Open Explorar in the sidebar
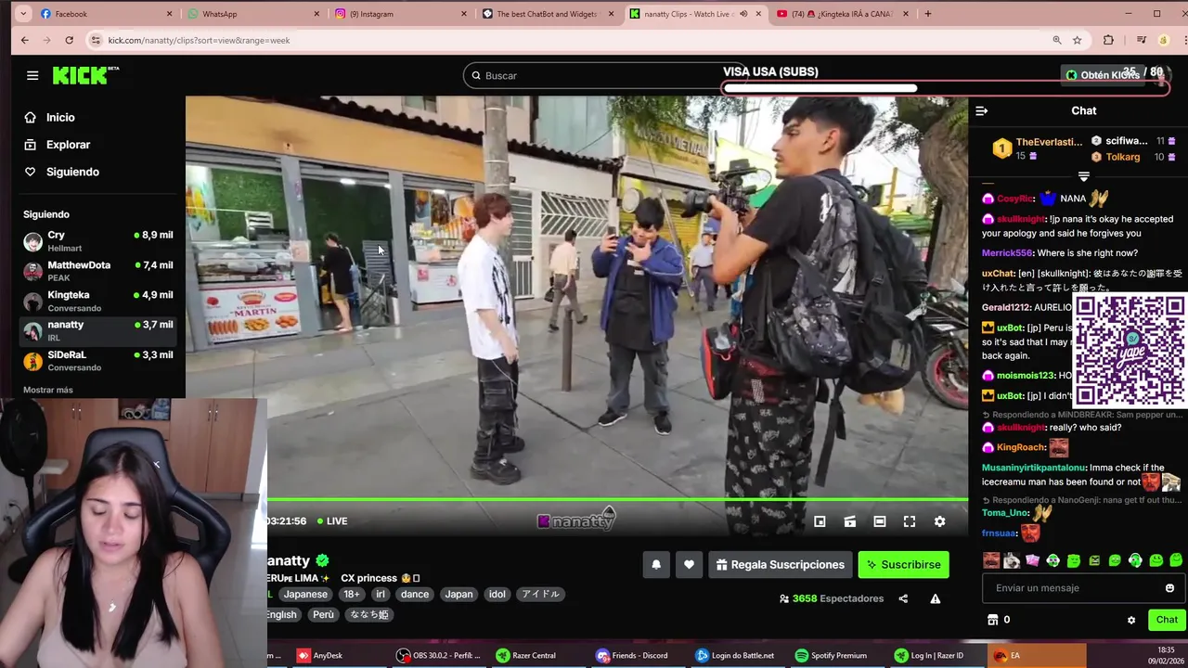Viewport: 1188px width, 668px height. pos(68,145)
